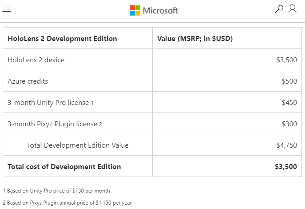Image resolution: width=305 pixels, height=209 pixels.
Task: Select the HoloLens 2 Development Edition header
Action: [x=62, y=38]
